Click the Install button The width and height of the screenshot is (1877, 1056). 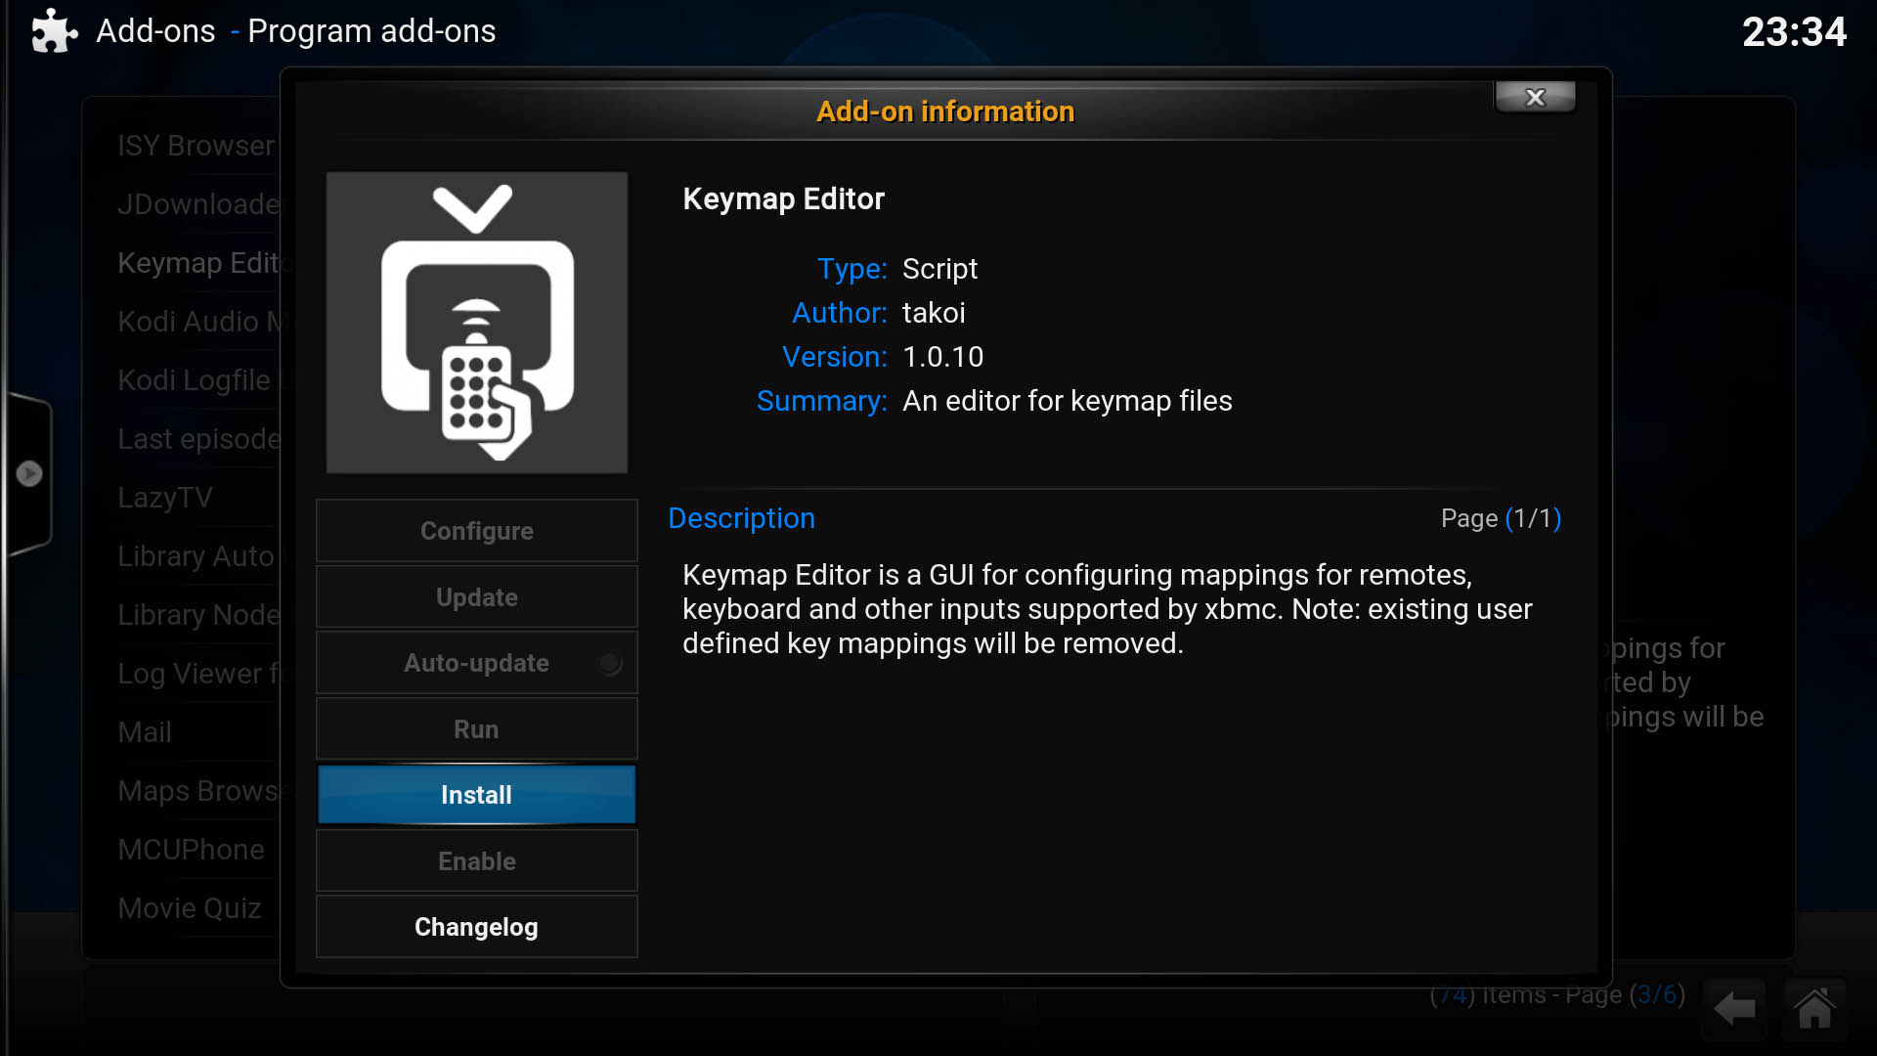(476, 795)
